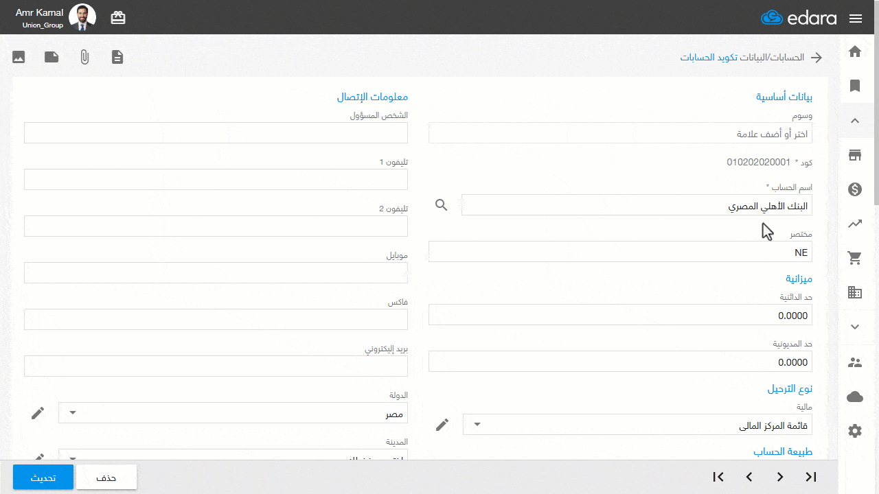Edit country using the pencil icon

pos(38,412)
